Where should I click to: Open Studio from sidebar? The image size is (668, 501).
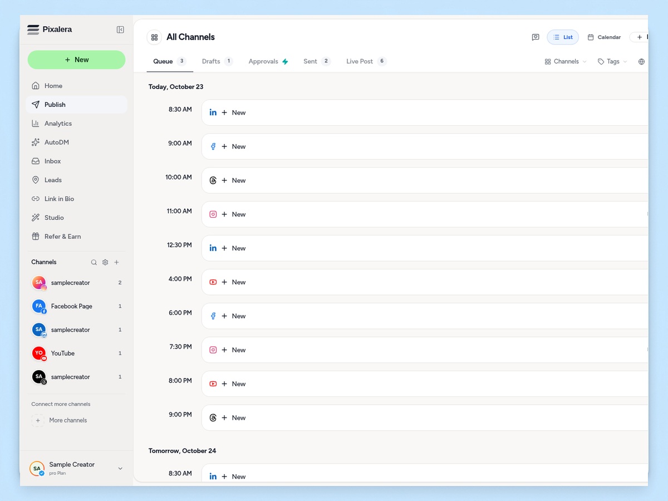tap(76, 218)
